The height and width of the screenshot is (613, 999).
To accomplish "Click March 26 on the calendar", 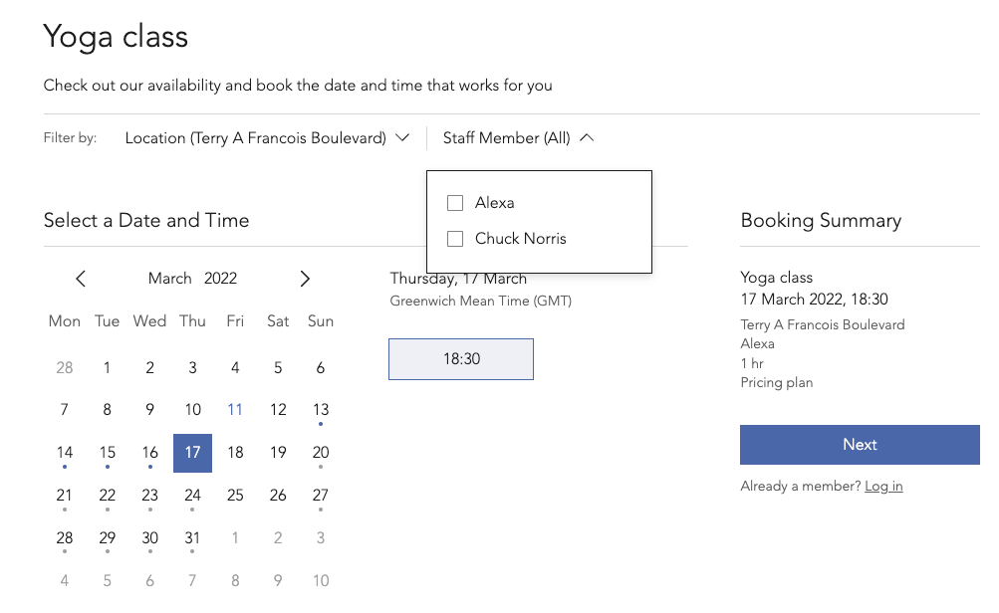I will [278, 496].
